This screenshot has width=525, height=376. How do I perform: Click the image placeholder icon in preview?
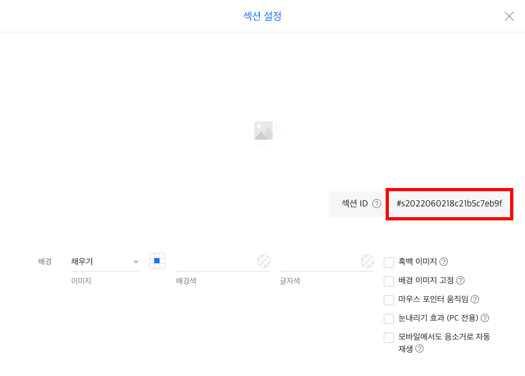click(x=264, y=130)
